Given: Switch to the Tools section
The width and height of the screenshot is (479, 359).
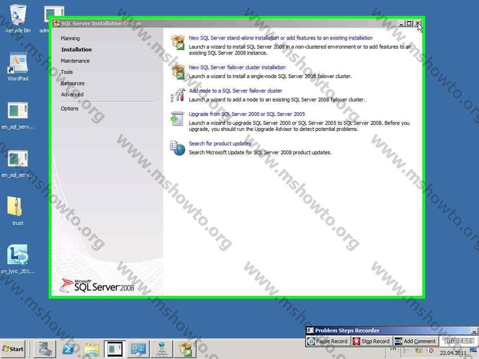Looking at the screenshot, I should click(67, 72).
